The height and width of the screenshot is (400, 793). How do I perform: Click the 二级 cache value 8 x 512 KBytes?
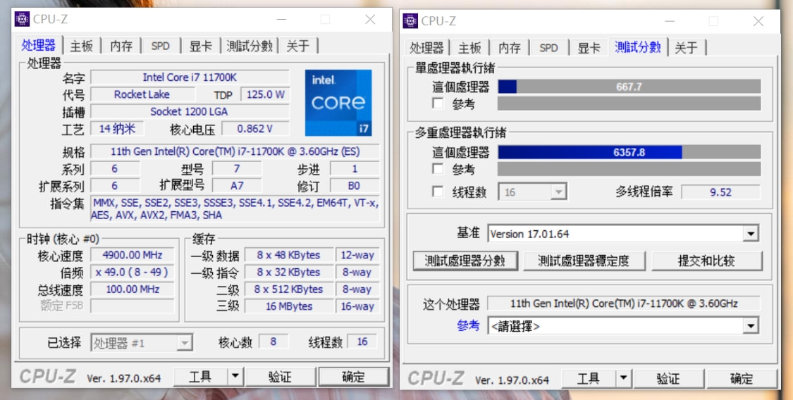[289, 289]
